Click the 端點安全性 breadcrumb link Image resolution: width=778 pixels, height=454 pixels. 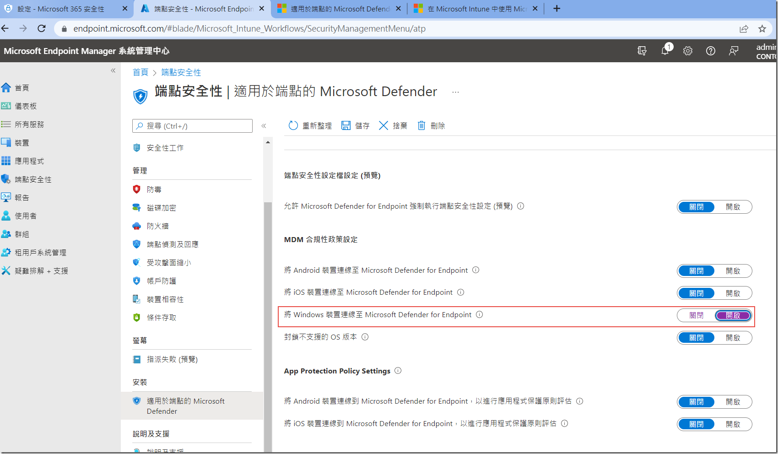click(181, 72)
